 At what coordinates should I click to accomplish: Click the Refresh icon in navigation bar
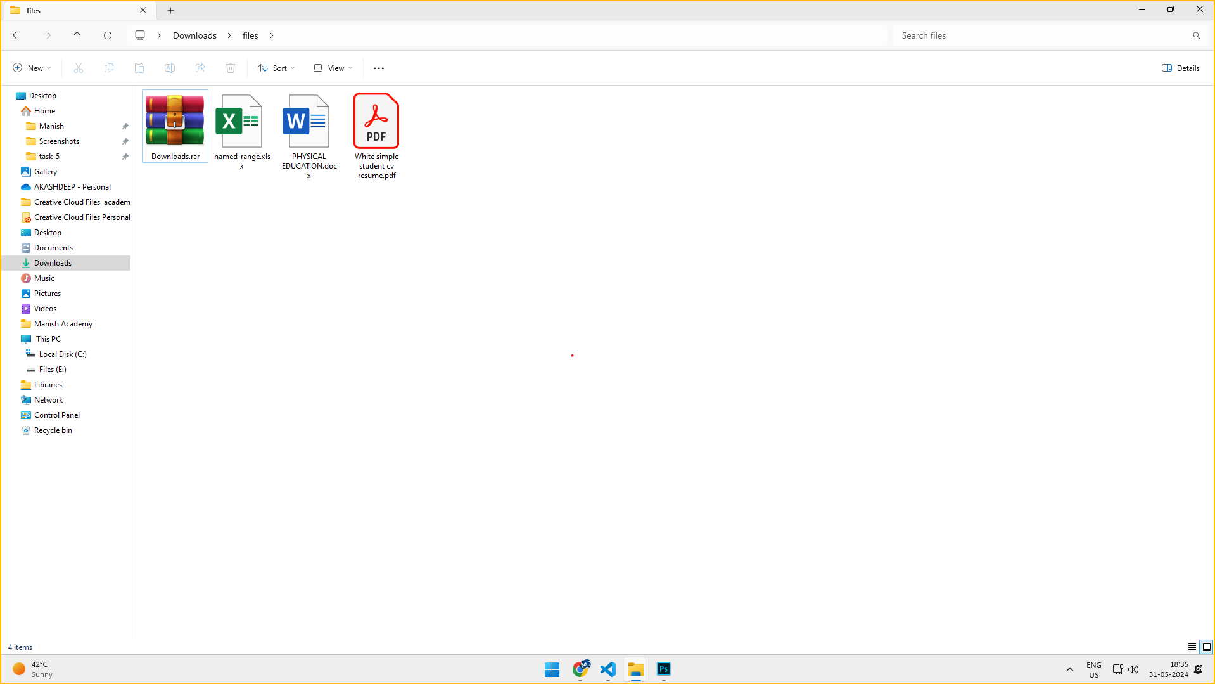[x=108, y=35]
